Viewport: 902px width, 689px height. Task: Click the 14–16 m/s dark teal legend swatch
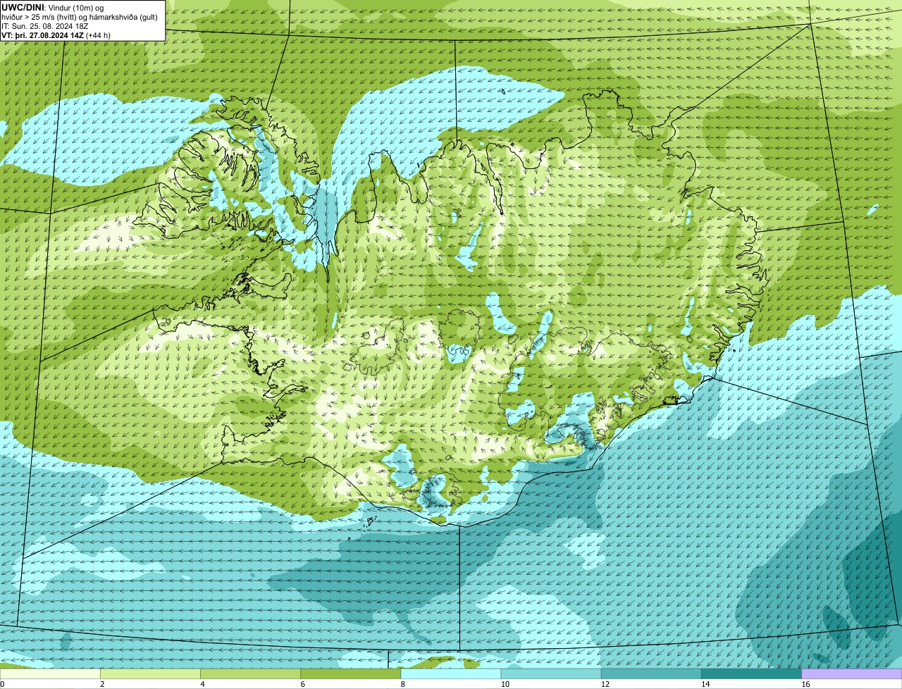751,674
